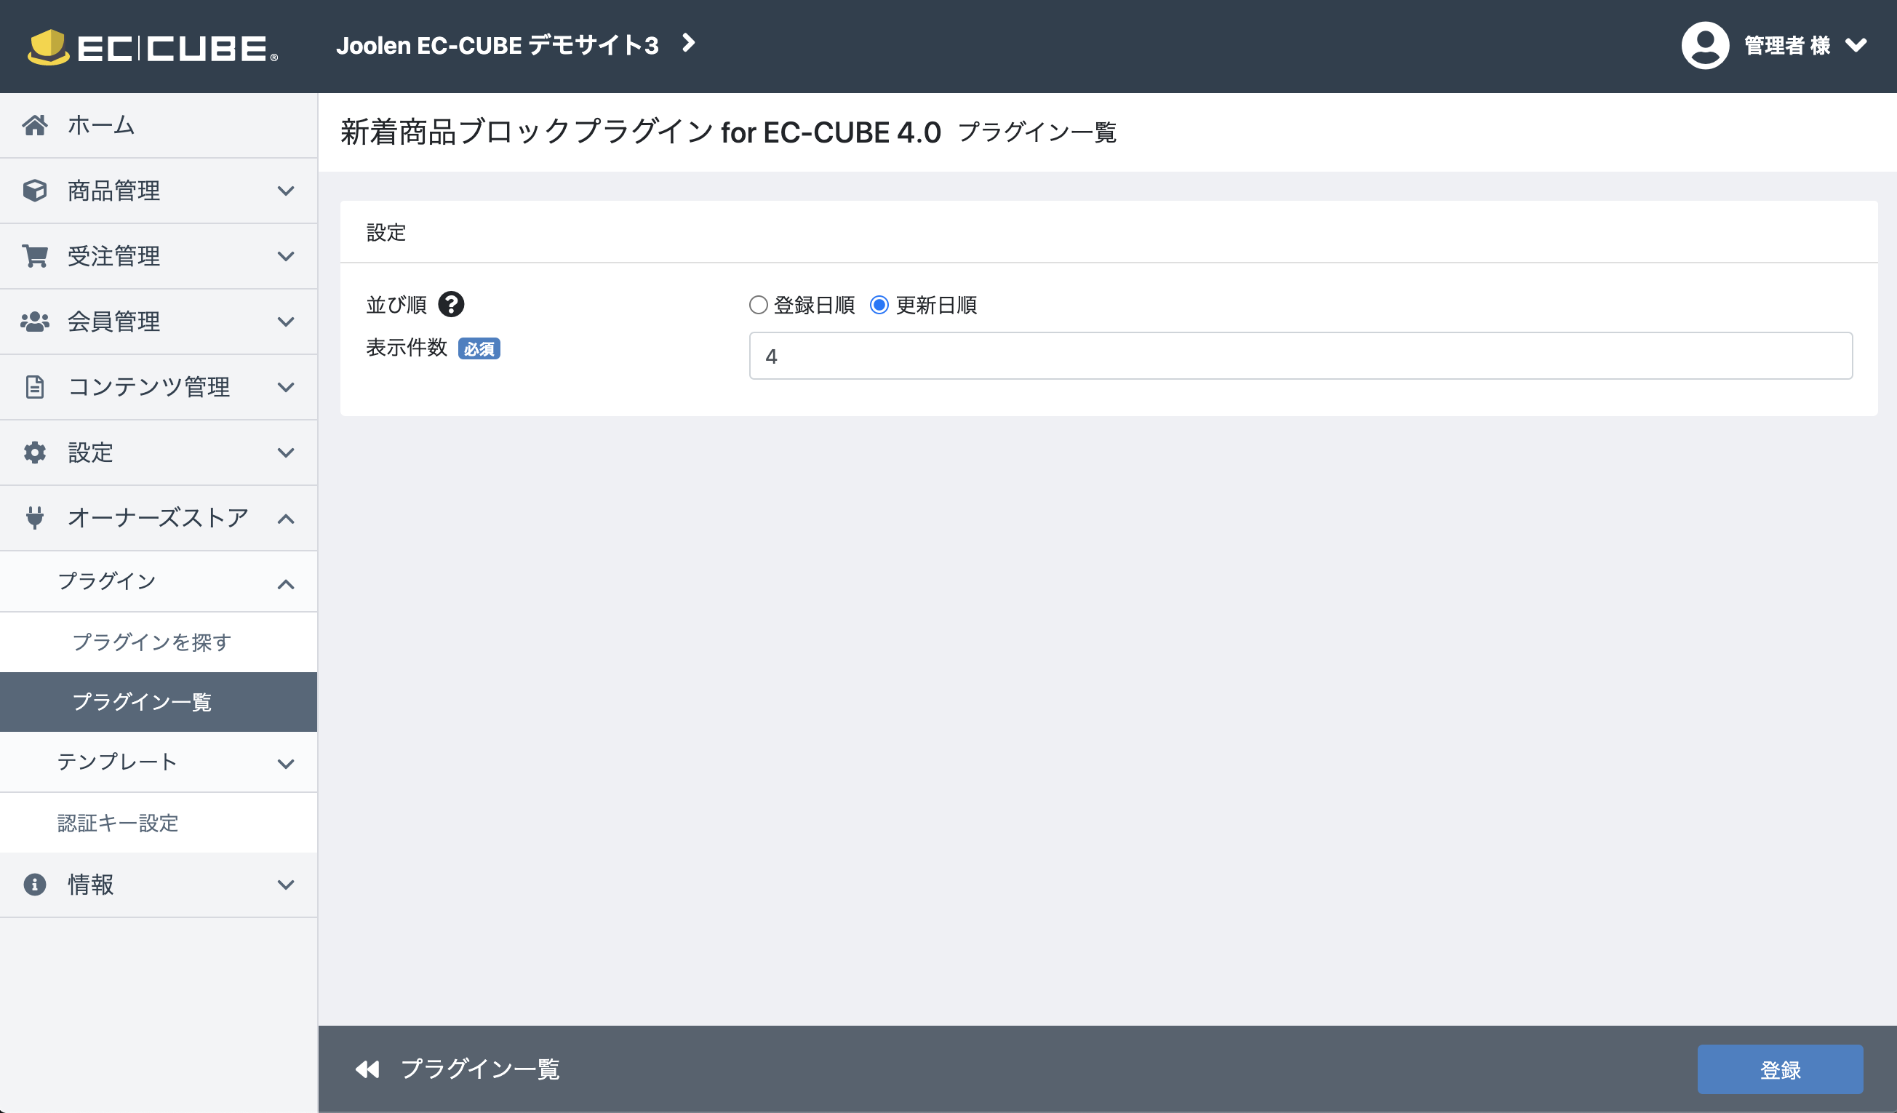The image size is (1897, 1113).
Task: Click the administrator avatar icon
Action: [1705, 45]
